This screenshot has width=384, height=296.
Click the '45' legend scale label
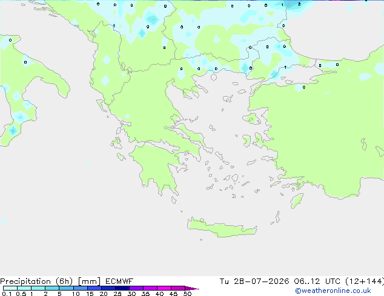point(173,294)
